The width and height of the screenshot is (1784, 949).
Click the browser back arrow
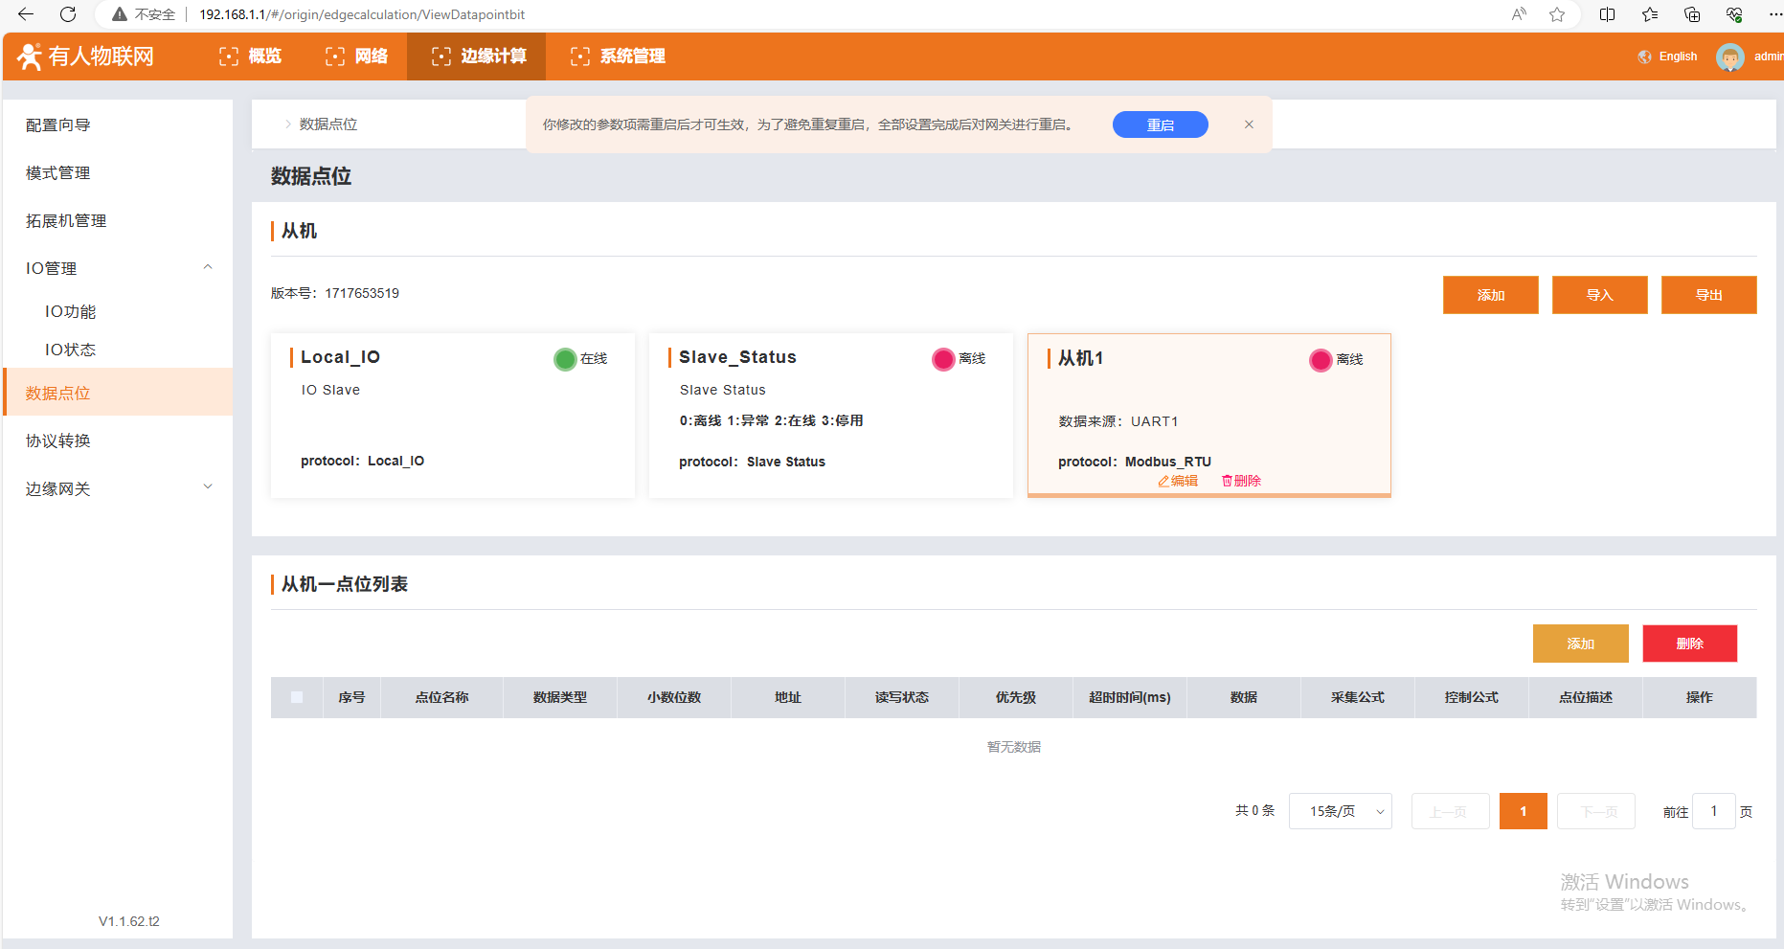[x=26, y=14]
